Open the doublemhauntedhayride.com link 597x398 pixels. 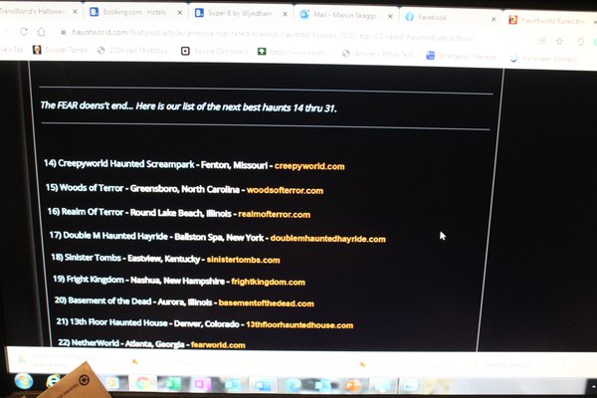click(x=327, y=239)
